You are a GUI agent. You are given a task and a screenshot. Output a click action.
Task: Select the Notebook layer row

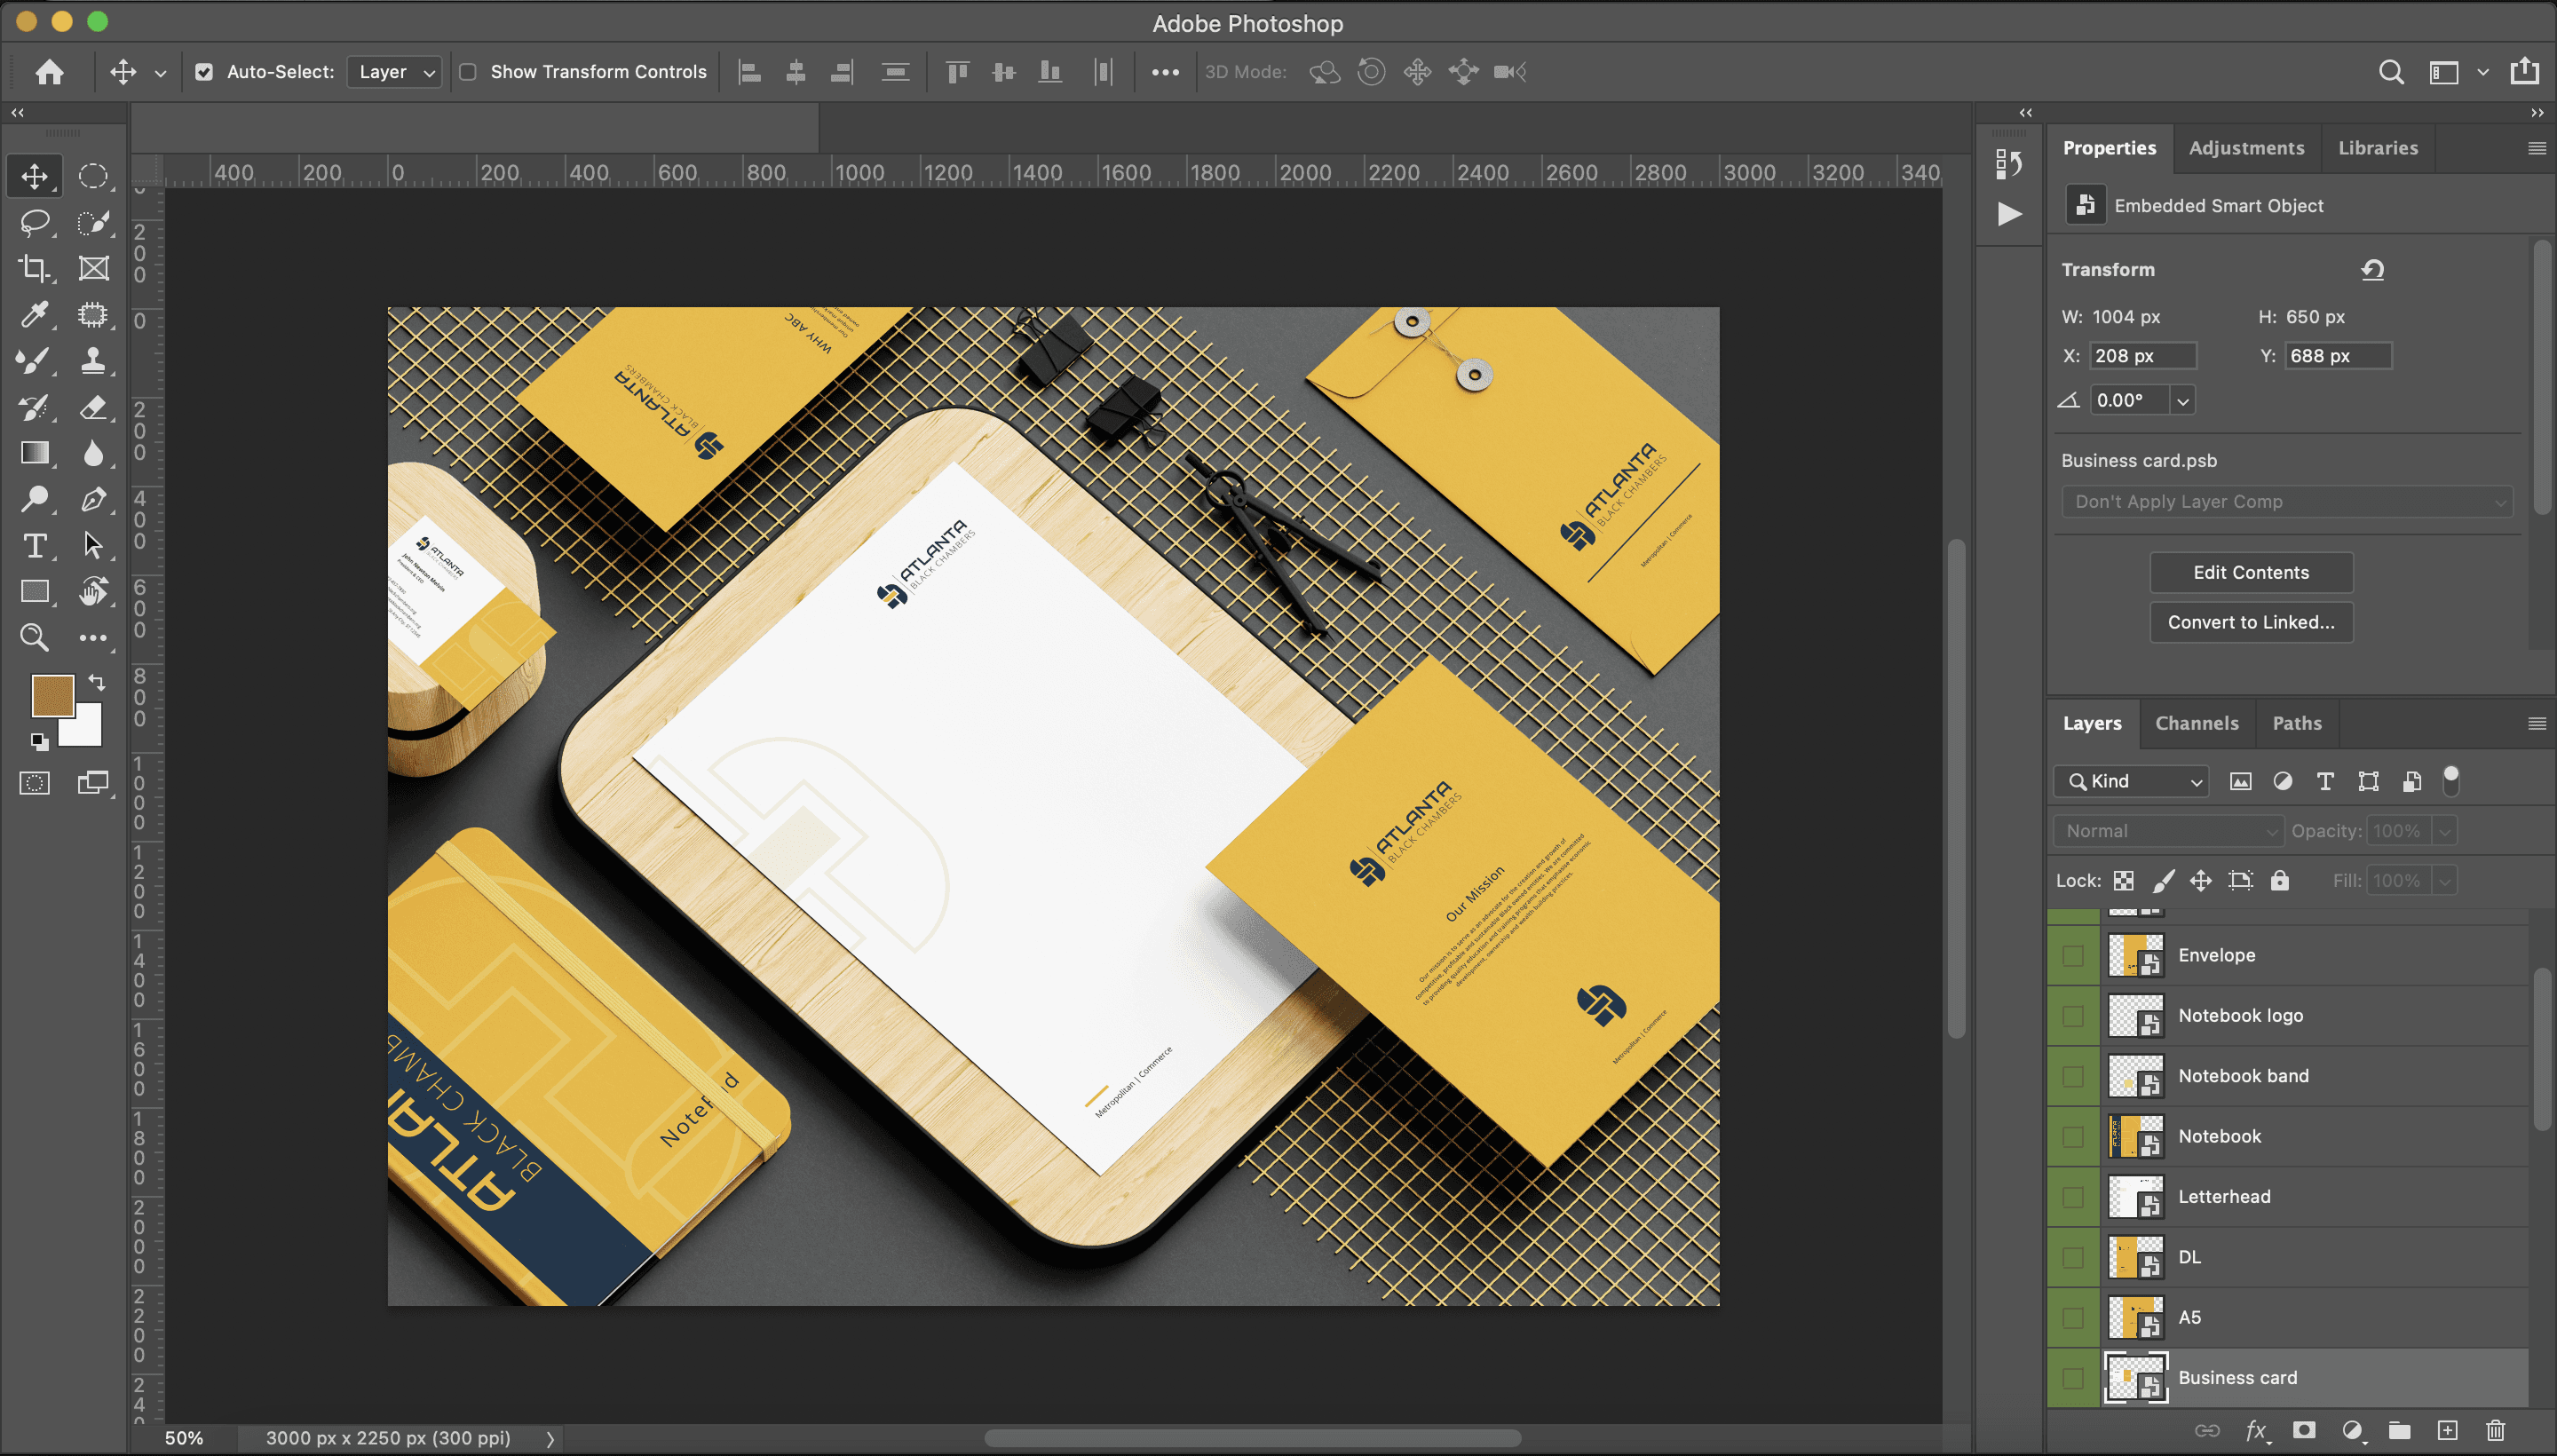(2287, 1136)
